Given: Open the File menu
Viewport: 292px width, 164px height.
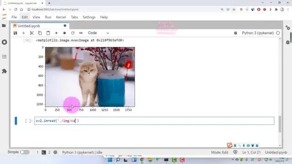Looking at the screenshot, I should 14,17.
